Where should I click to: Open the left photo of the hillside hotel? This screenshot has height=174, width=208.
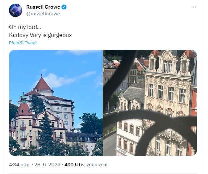(x=56, y=103)
